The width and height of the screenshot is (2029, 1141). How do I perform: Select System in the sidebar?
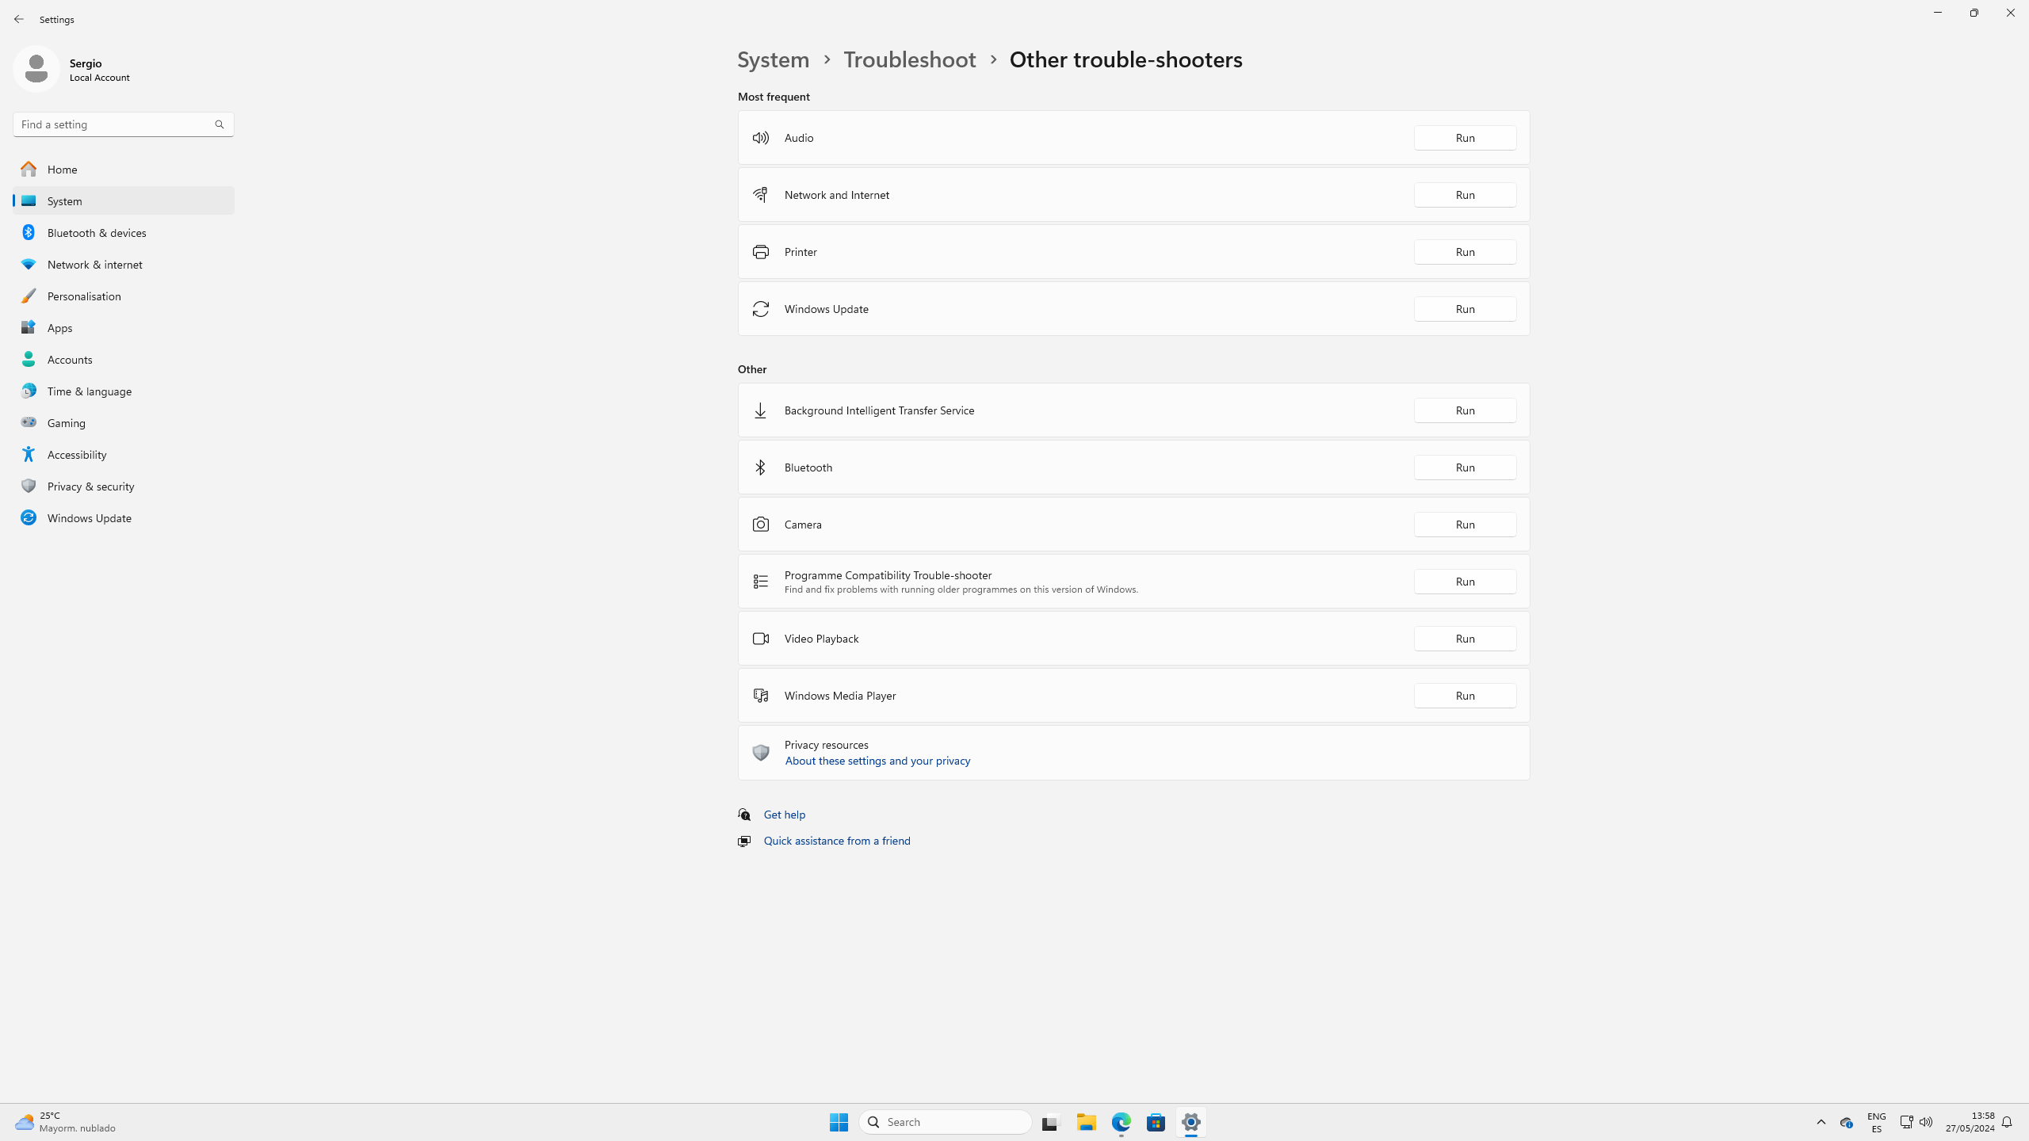[x=124, y=200]
